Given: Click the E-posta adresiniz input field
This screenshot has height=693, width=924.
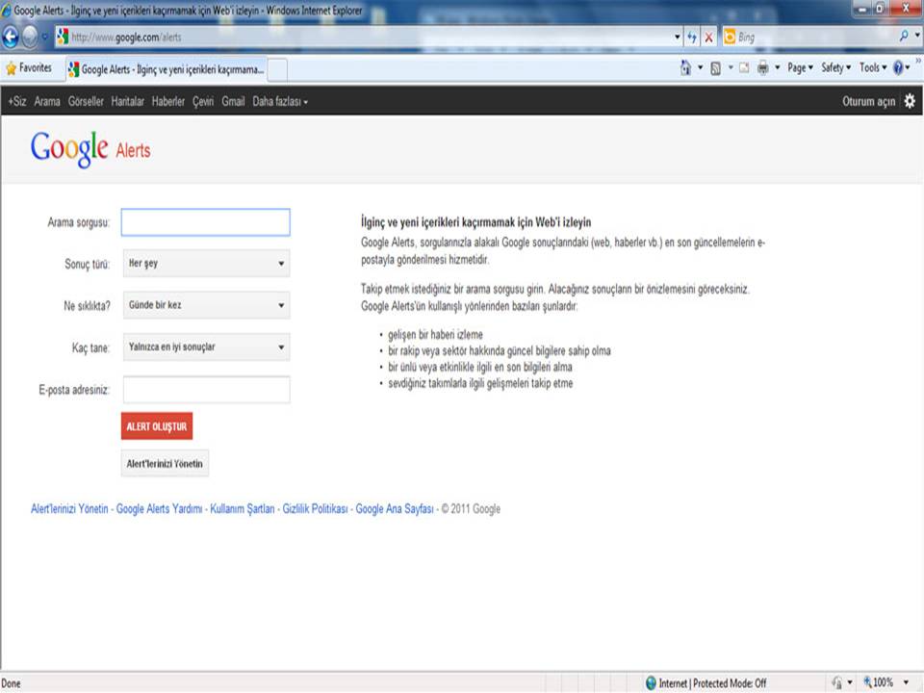Looking at the screenshot, I should click(x=206, y=390).
